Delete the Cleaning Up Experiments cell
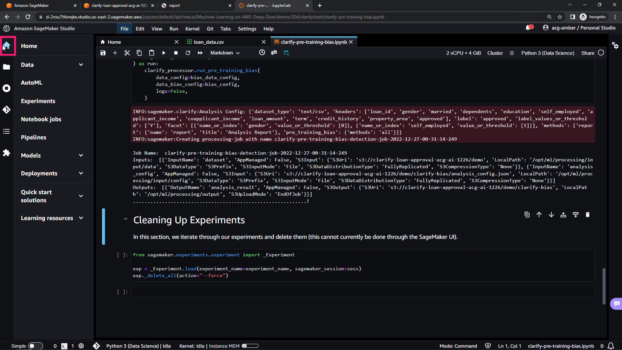This screenshot has width=622, height=350. (588, 215)
